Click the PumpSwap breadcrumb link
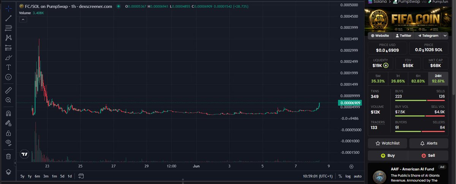 click(x=406, y=2)
